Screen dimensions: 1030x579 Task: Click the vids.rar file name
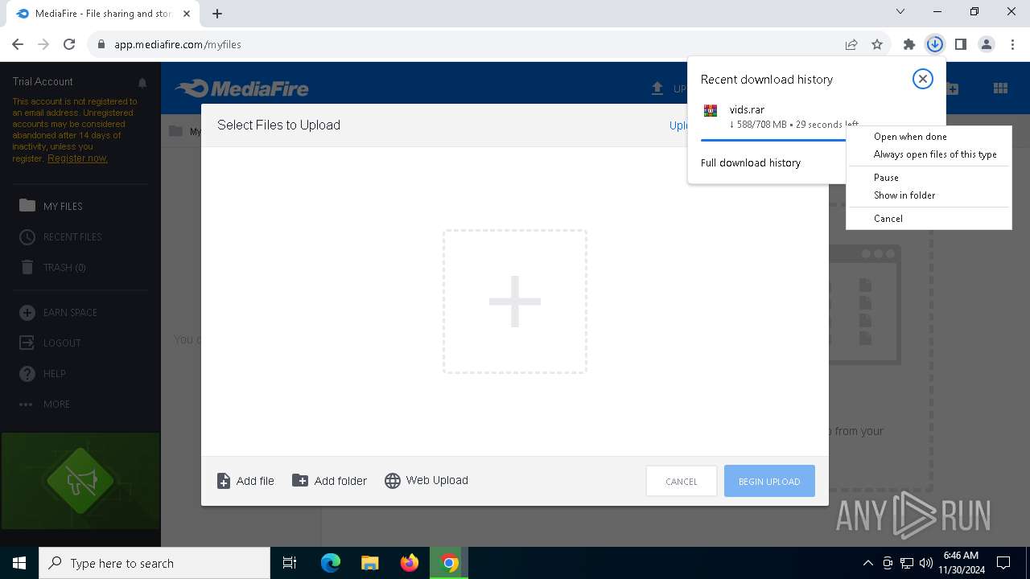coord(747,109)
